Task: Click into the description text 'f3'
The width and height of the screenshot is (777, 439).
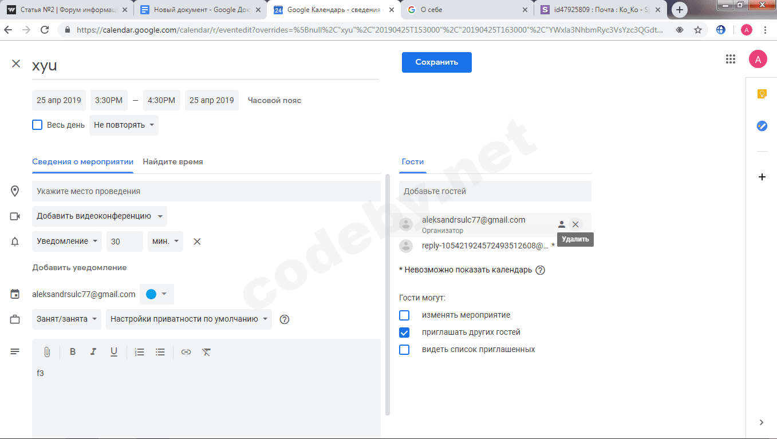Action: pyautogui.click(x=40, y=373)
